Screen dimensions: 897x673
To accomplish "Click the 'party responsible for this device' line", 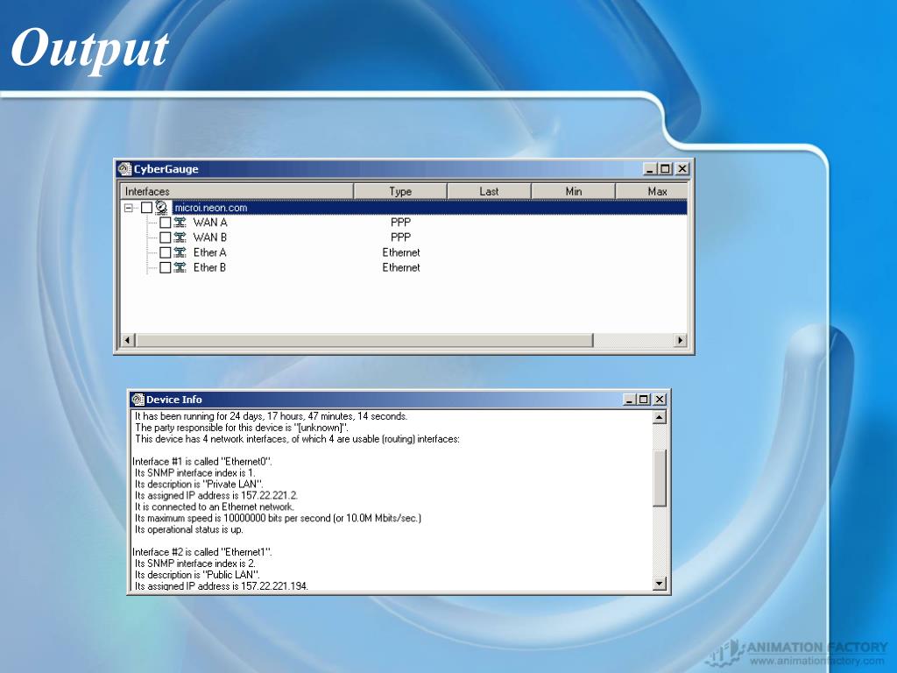I will 242,428.
